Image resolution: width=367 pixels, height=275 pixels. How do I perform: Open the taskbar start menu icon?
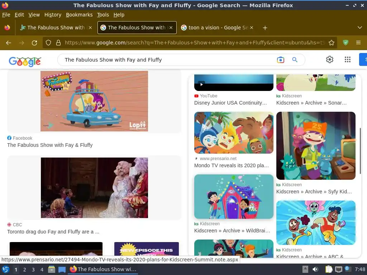click(x=6, y=269)
